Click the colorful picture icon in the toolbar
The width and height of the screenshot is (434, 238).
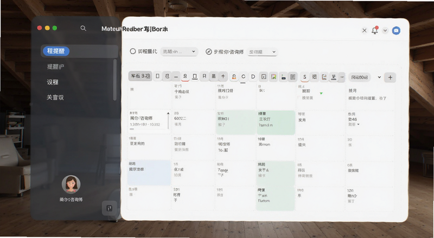click(x=273, y=77)
